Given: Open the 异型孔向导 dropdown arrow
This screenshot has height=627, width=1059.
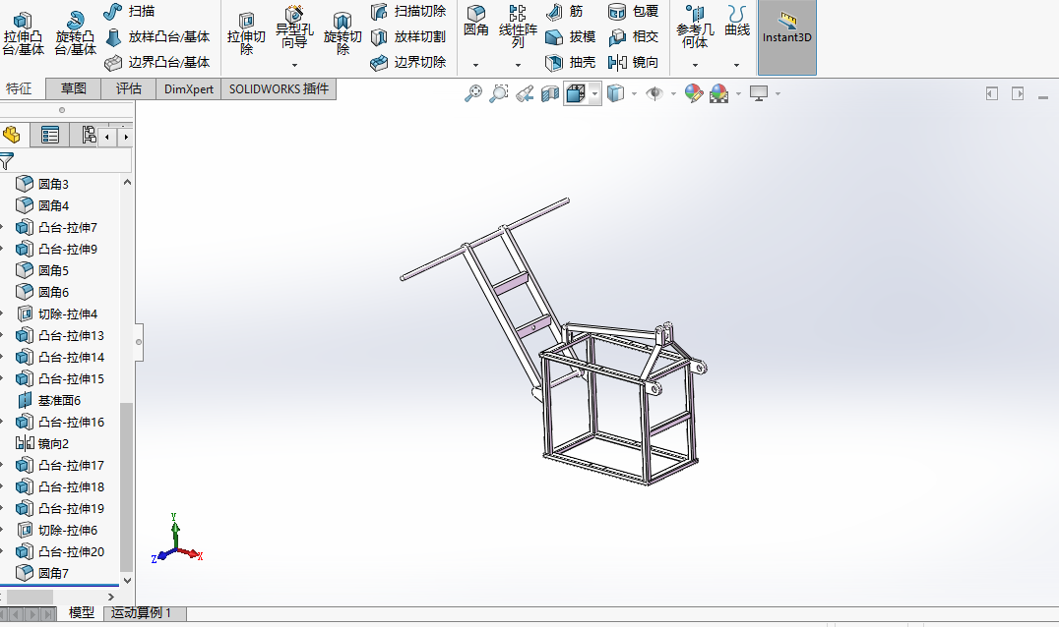Looking at the screenshot, I should (x=294, y=66).
